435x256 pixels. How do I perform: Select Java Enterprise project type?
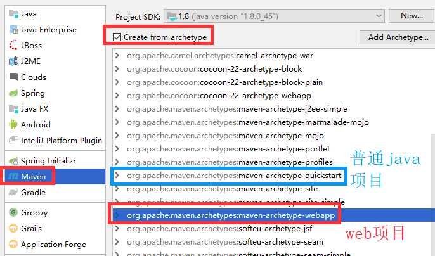pos(49,29)
